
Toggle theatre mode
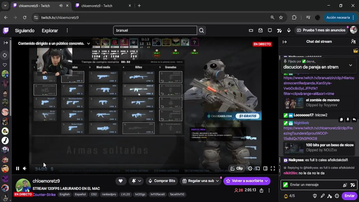(x=265, y=168)
